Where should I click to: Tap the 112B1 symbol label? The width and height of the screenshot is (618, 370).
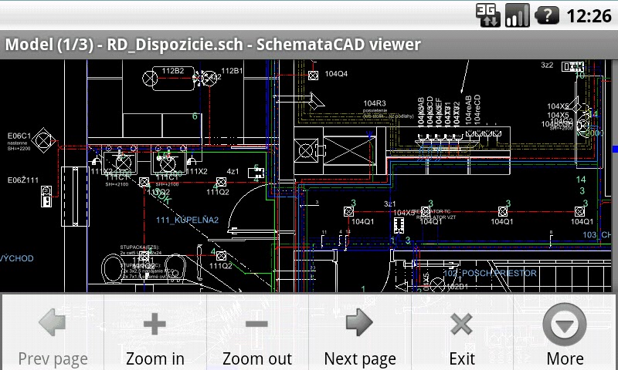[x=232, y=71]
